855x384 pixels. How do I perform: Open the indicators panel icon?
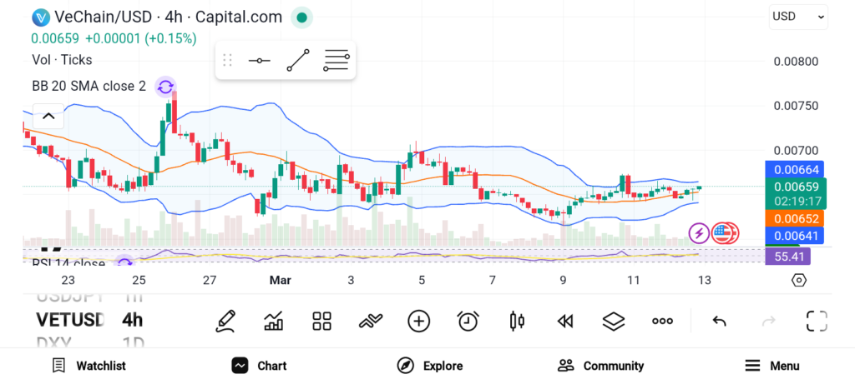(274, 321)
